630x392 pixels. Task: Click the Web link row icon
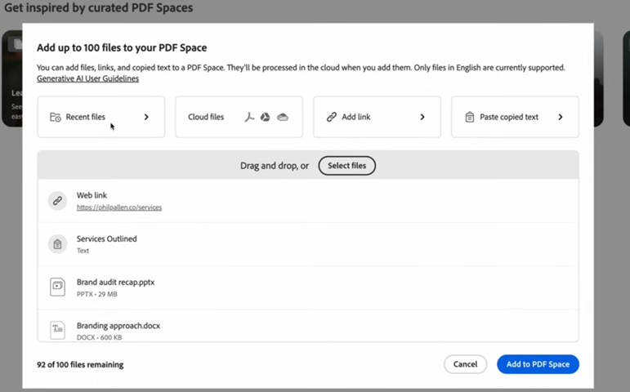[57, 201]
